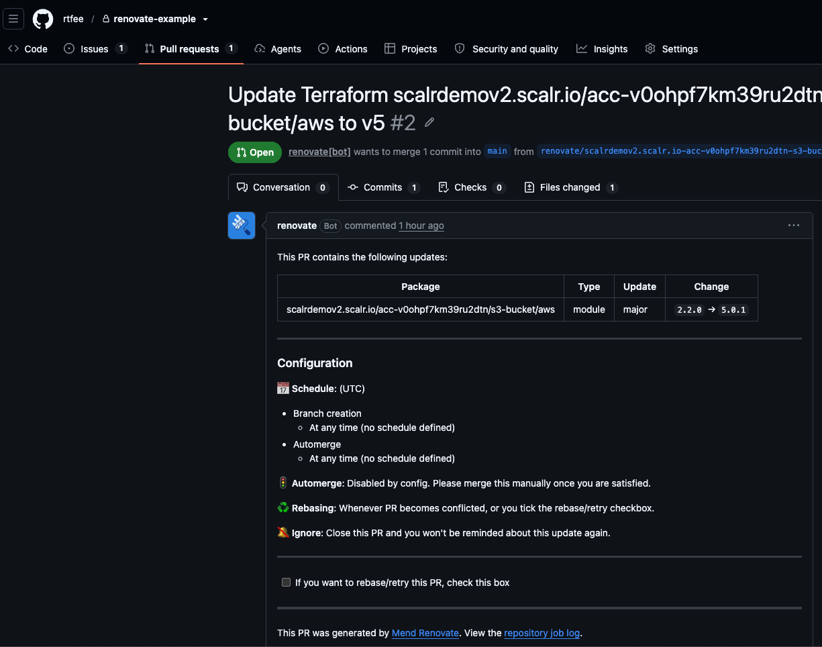Open the hamburger navigation menu
This screenshot has width=822, height=647.
coord(13,19)
